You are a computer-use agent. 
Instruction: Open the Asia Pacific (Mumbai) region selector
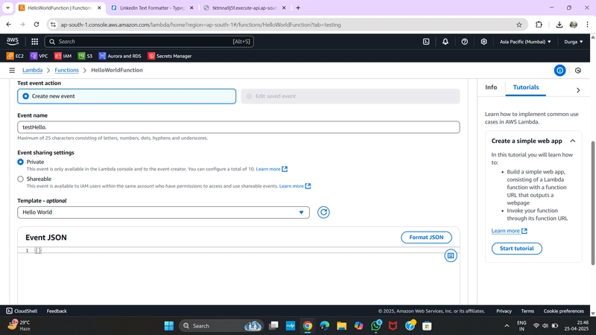tap(525, 42)
